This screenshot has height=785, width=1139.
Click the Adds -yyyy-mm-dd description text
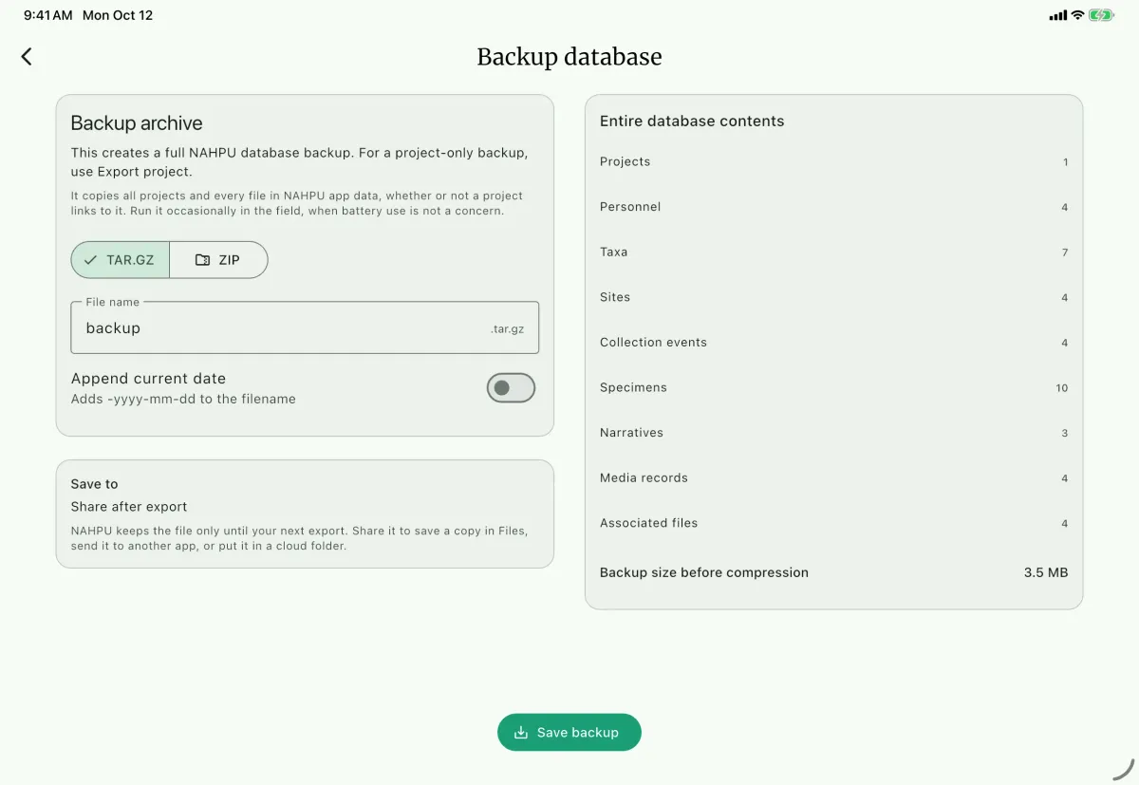coord(183,399)
